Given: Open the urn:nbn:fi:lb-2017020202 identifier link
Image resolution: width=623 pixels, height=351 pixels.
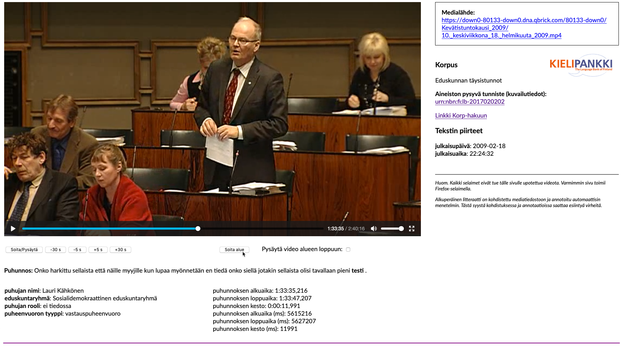Looking at the screenshot, I should [470, 102].
